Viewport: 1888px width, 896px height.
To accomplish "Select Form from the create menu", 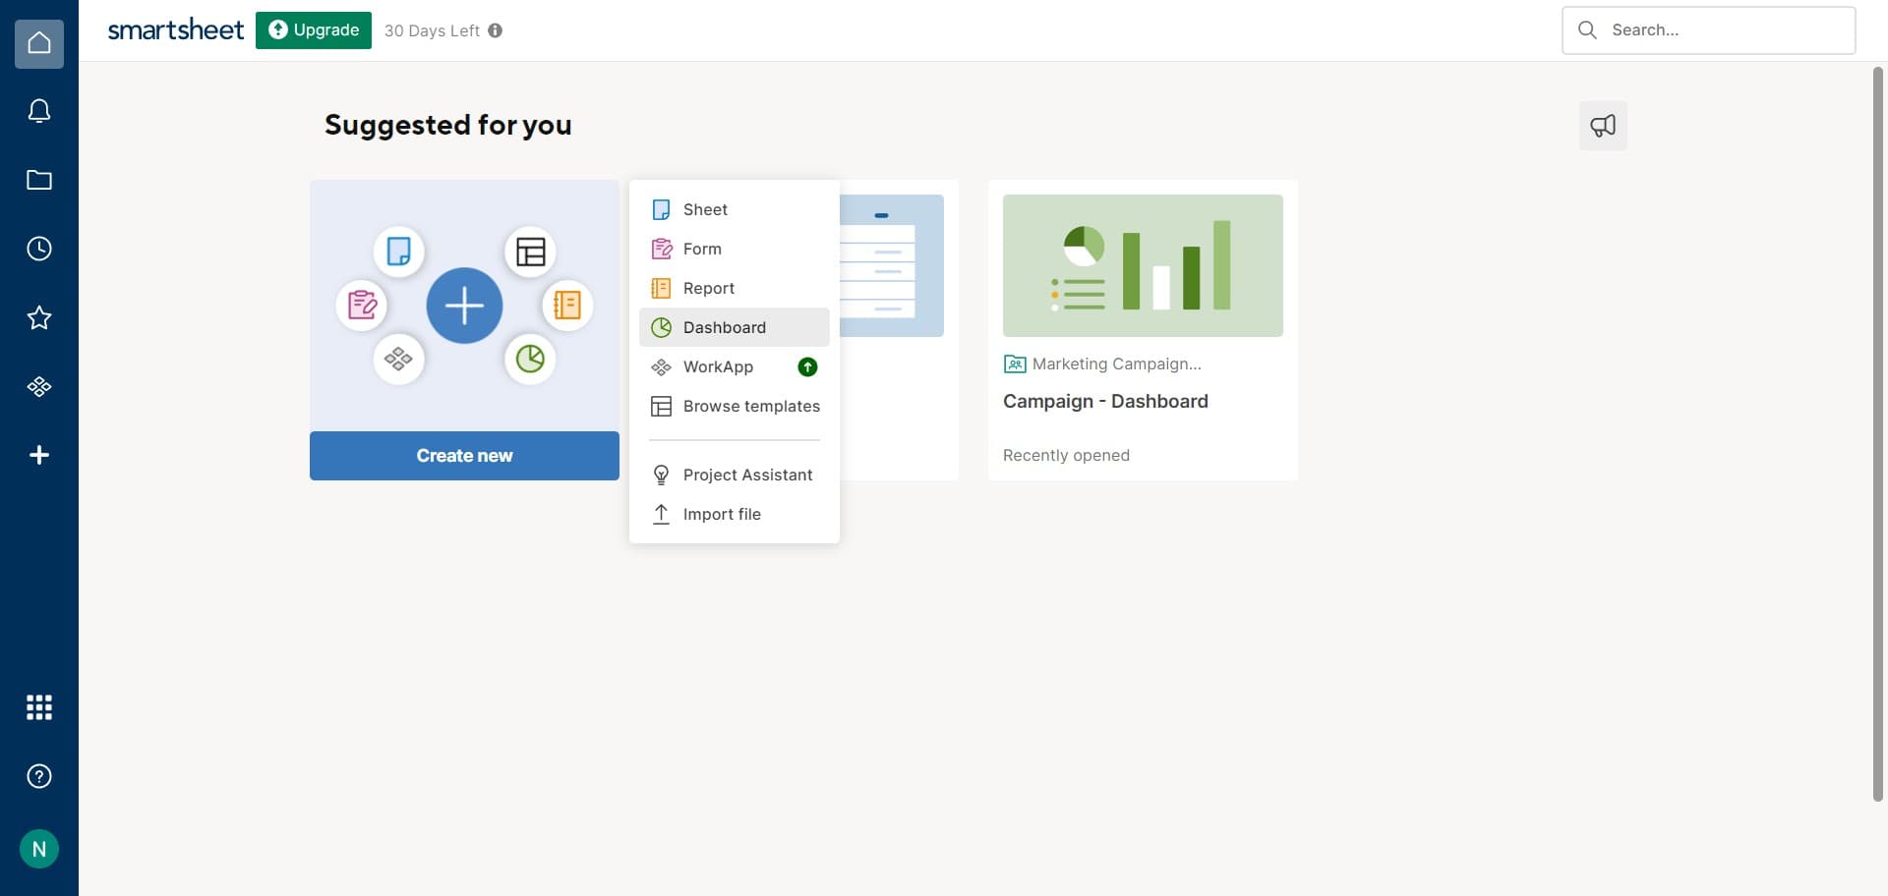I will (702, 249).
